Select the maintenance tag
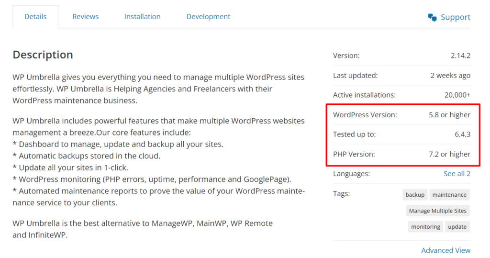Viewport: 490px width, 258px height. [449, 194]
